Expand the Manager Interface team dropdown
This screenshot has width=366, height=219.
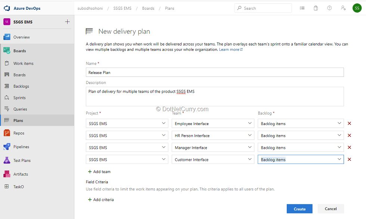pos(213,147)
